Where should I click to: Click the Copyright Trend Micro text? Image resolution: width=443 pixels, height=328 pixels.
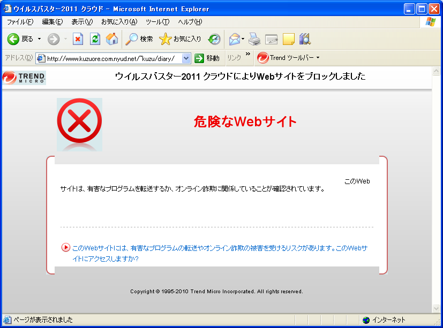(x=216, y=291)
